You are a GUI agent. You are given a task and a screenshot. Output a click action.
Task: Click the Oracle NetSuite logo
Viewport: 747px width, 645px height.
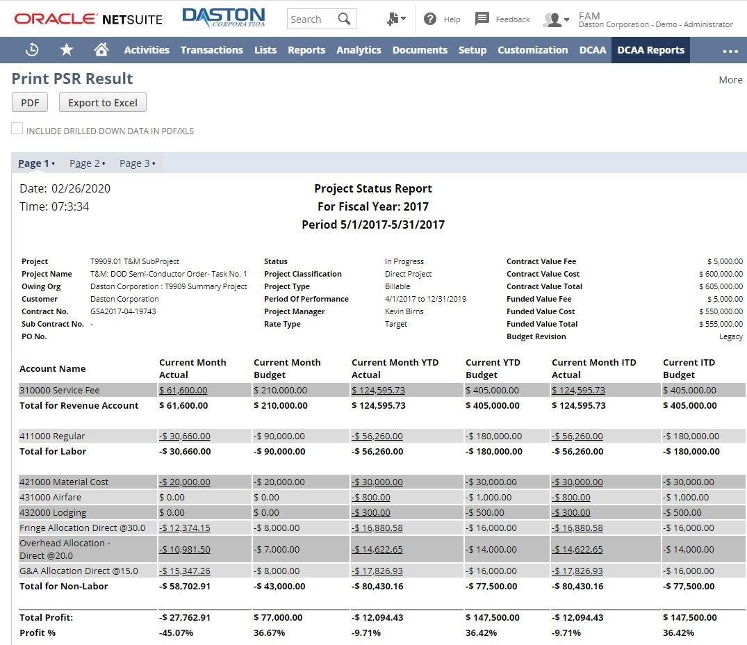point(88,19)
